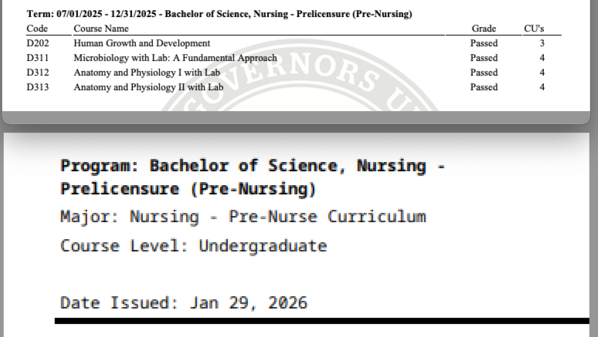Click the Date Issued: Jan 29, 2026 text
Image resolution: width=598 pixels, height=337 pixels.
[x=183, y=302]
